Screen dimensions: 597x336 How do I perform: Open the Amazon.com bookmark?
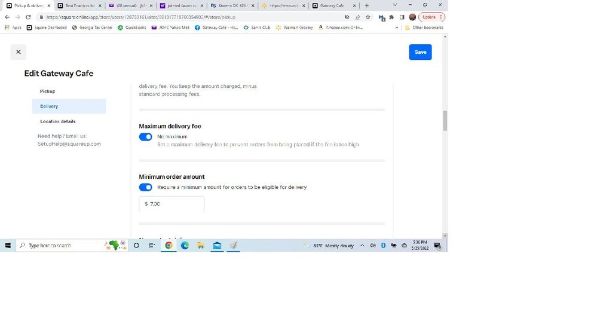pyautogui.click(x=341, y=28)
